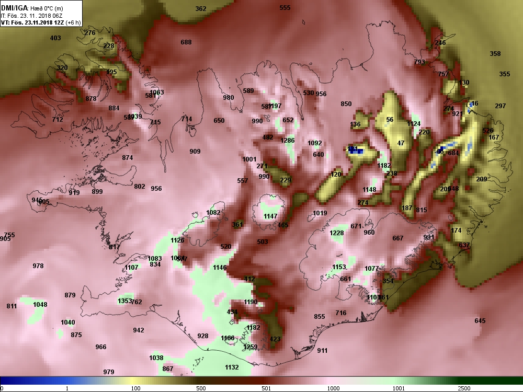Click the map value 320 in the Westfjords
This screenshot has height=392, width=523.
tap(62, 68)
